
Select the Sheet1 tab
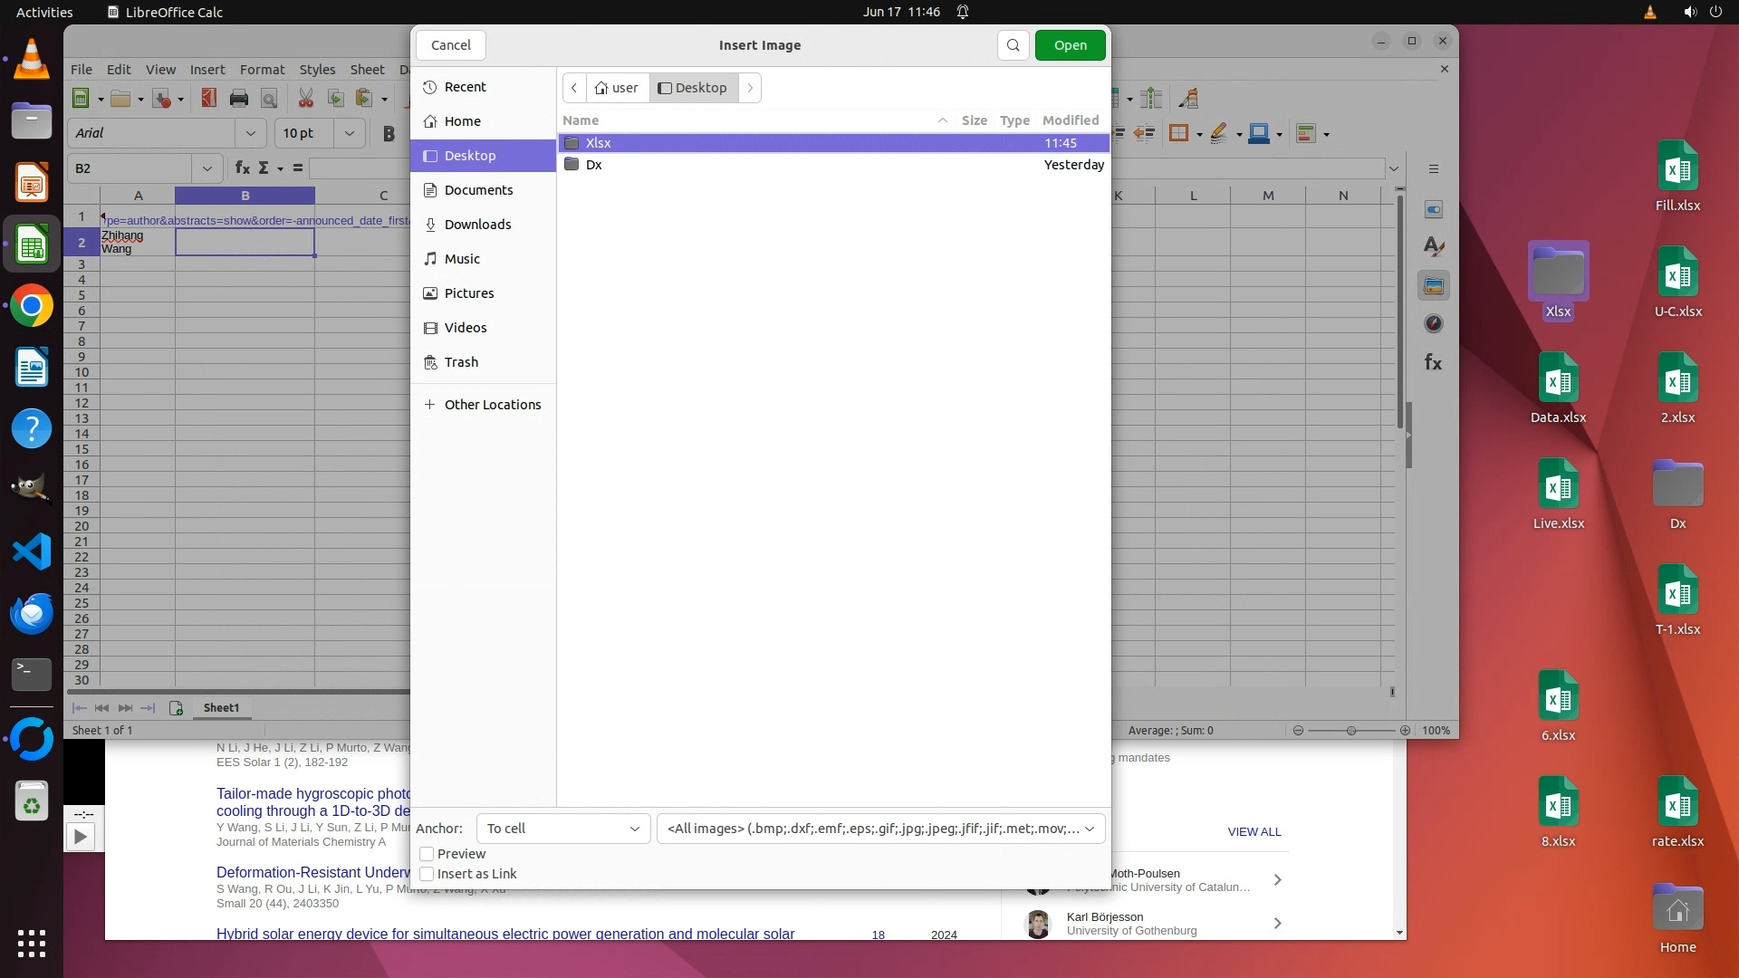point(221,708)
